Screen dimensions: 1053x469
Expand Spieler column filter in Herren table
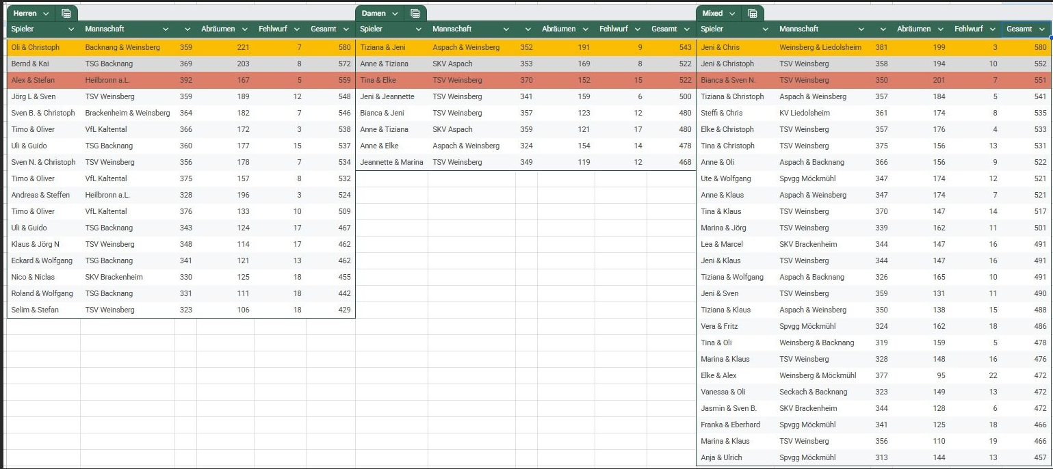(71, 29)
